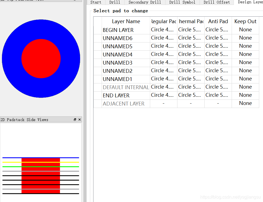Click the red drill hole in top view
263x202 pixels.
(x=41, y=59)
